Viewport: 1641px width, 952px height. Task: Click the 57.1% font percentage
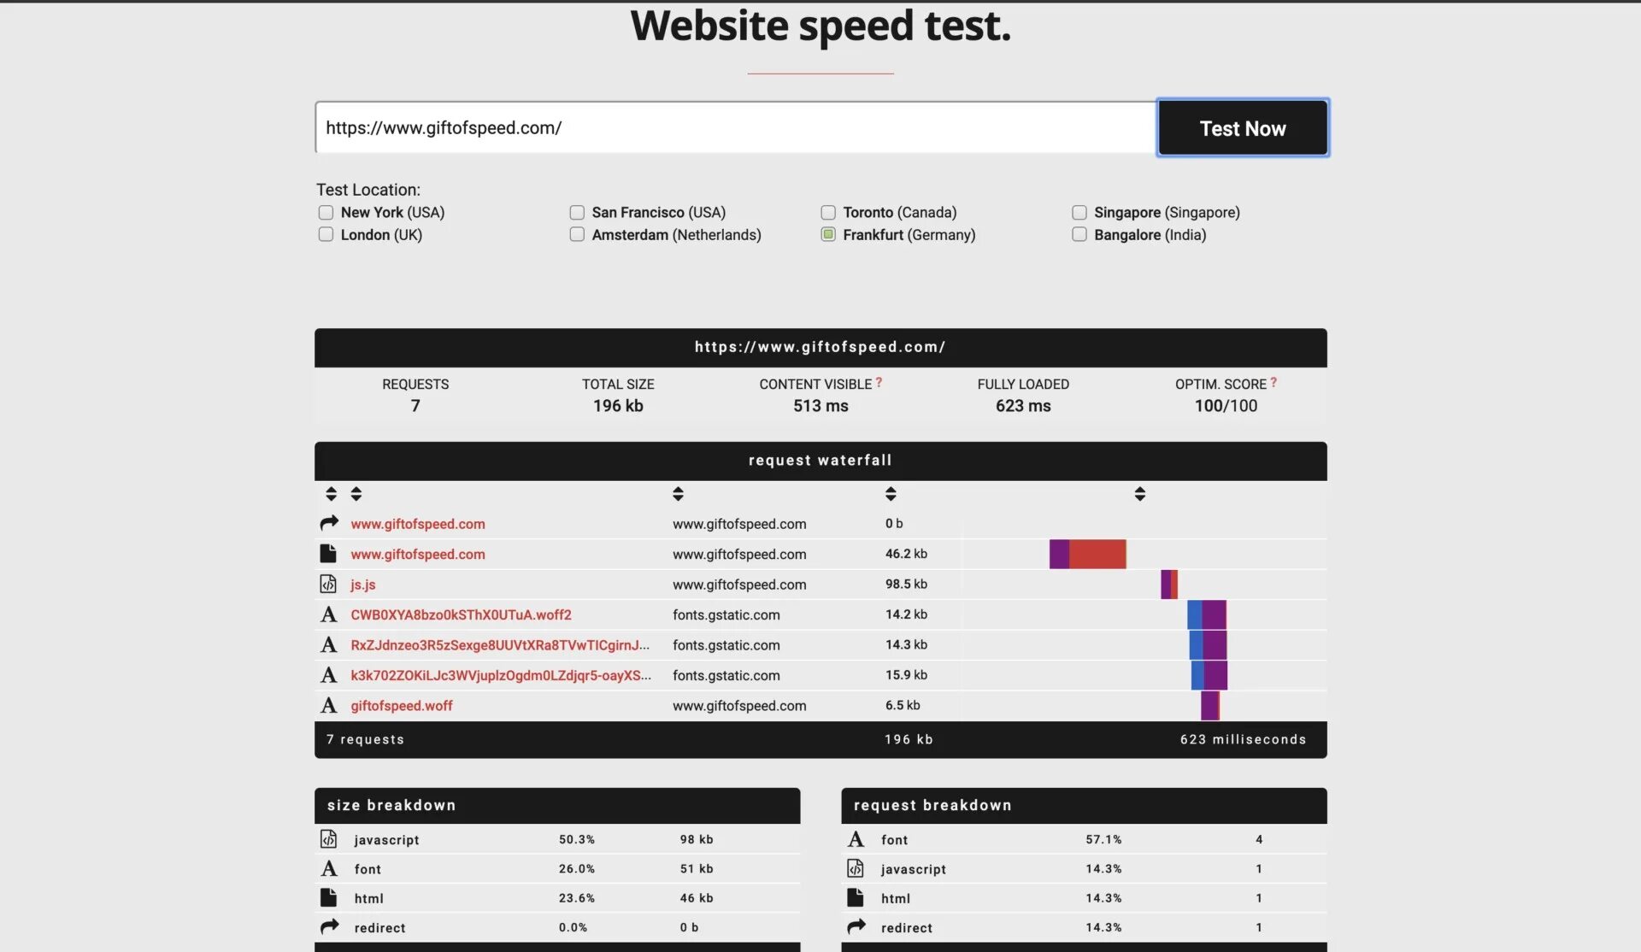[x=1103, y=840]
